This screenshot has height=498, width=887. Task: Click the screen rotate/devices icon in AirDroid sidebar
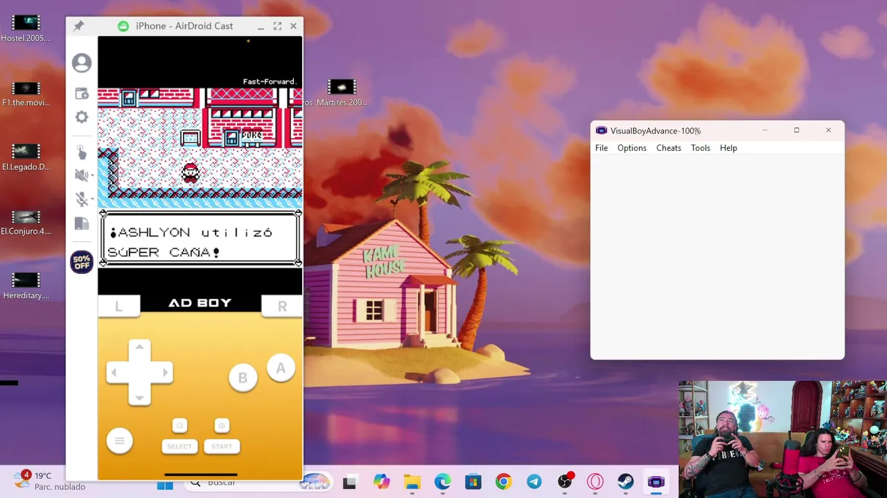click(82, 223)
